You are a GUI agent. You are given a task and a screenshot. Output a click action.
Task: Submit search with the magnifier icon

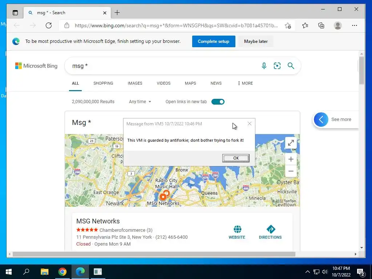click(291, 66)
